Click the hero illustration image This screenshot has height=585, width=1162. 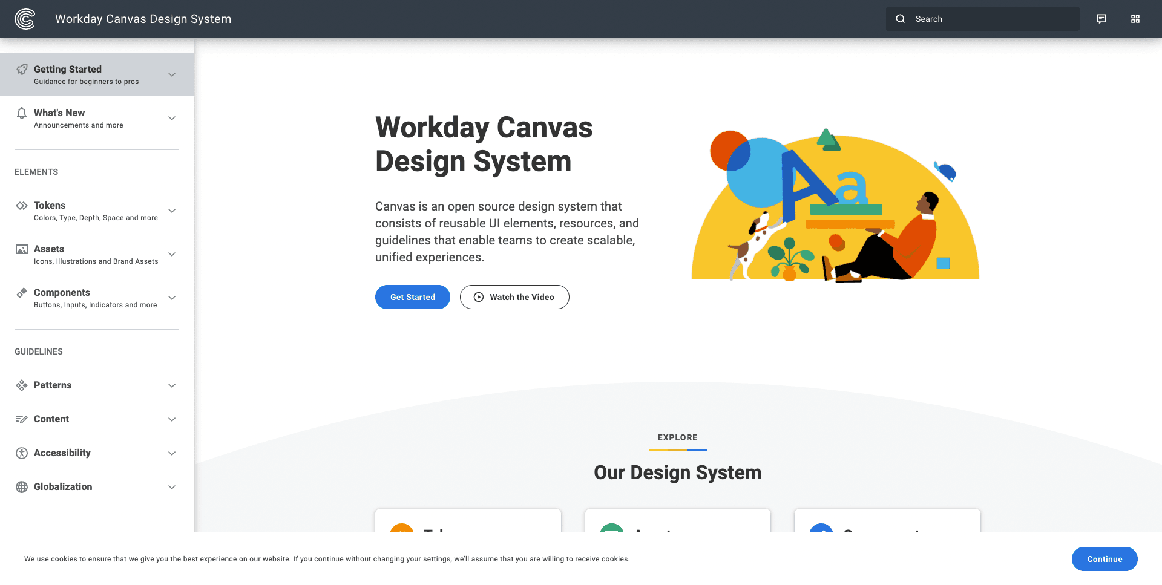pyautogui.click(x=835, y=205)
